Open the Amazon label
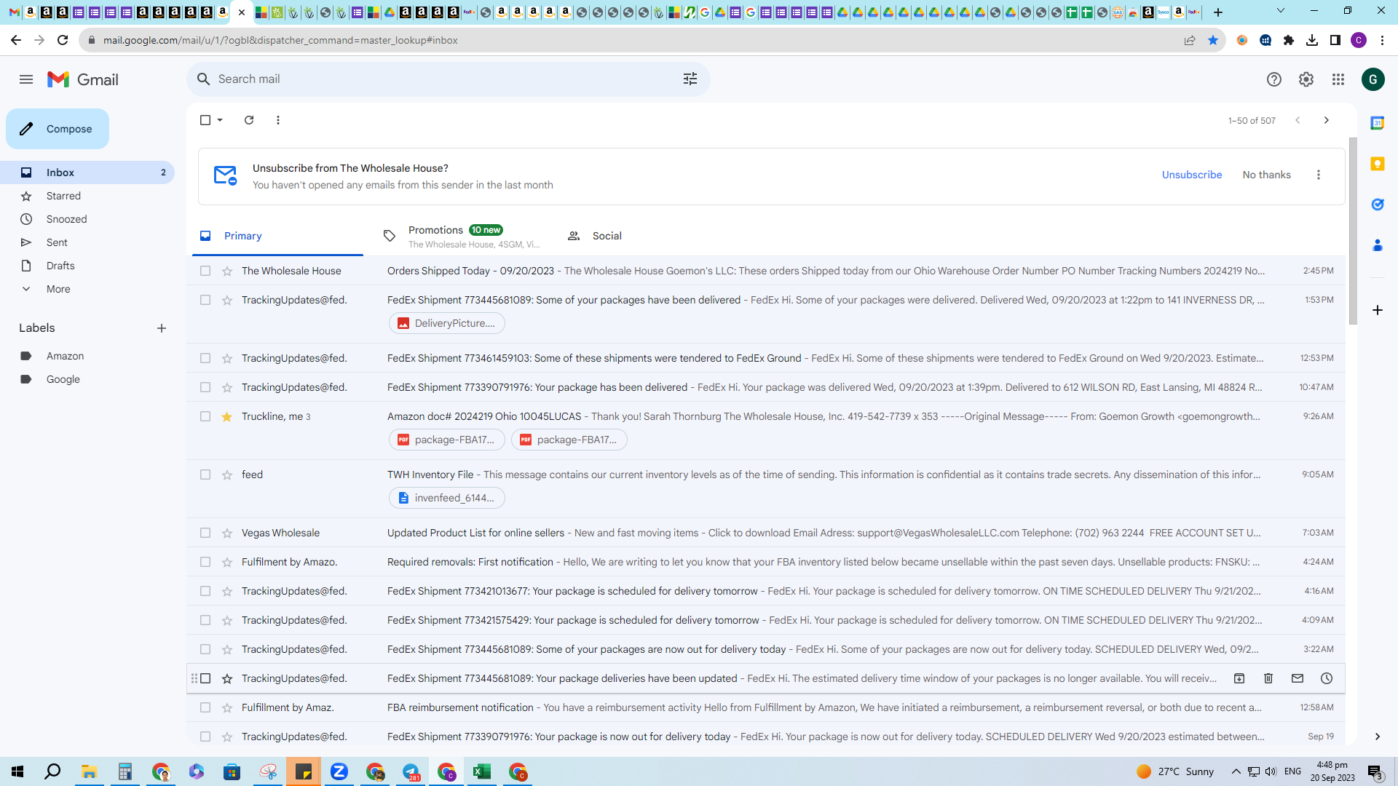This screenshot has width=1398, height=786. (x=87, y=356)
